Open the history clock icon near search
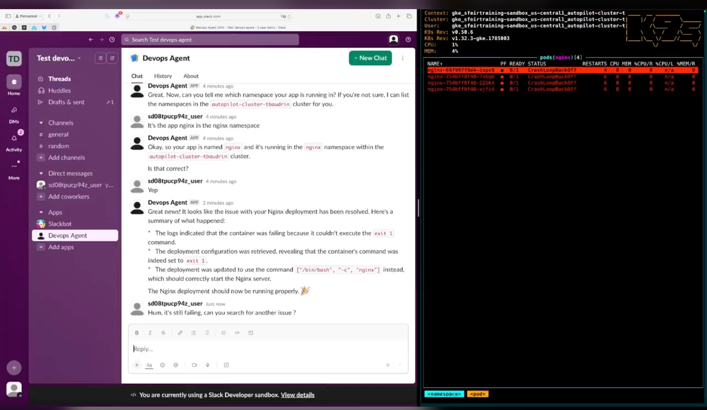 click(x=112, y=40)
